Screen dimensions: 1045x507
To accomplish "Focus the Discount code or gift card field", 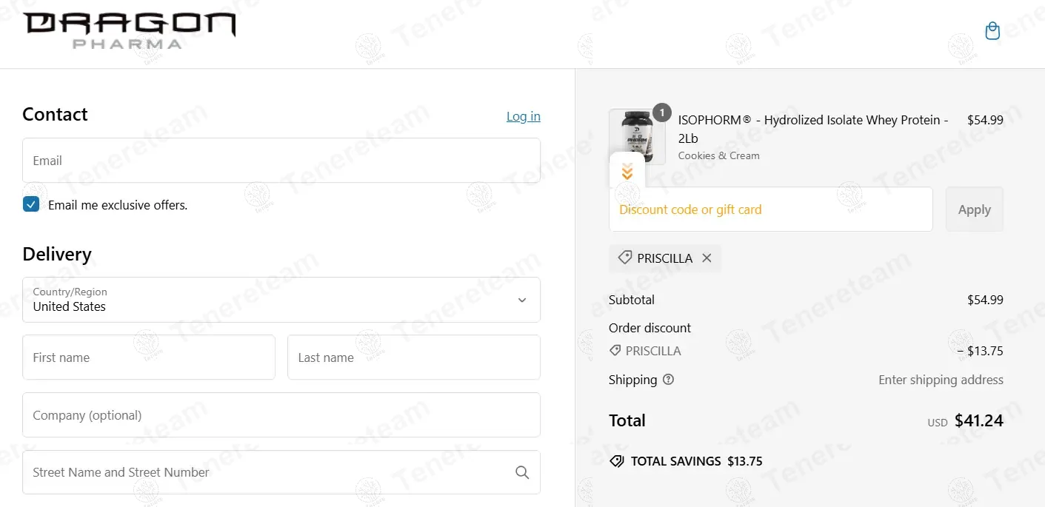I will coord(770,209).
